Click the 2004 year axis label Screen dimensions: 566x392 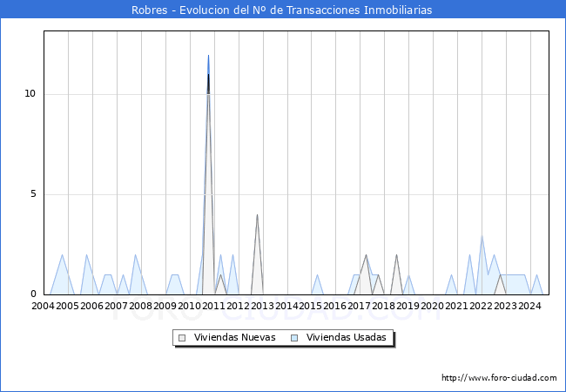click(43, 306)
